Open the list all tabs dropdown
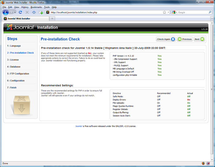The image size is (215, 167). click(x=212, y=18)
